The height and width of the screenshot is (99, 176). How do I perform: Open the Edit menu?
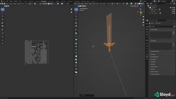click(7, 1)
